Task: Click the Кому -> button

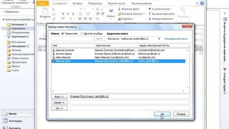Action: (59, 97)
